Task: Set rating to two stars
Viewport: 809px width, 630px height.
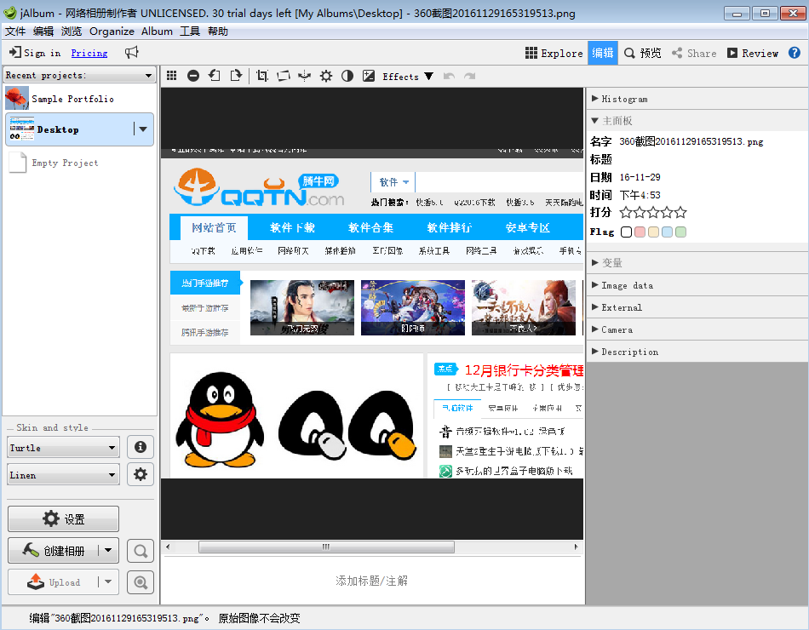Action: [x=640, y=212]
